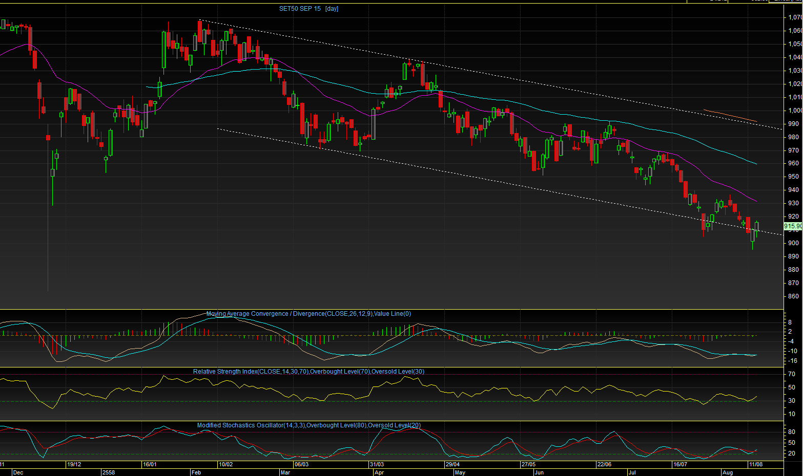Click the 10 level on RSI axis
The image size is (803, 476).
792,414
